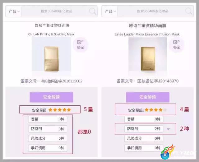
Task: Click the left 国产备案 badge
Action: point(81,45)
